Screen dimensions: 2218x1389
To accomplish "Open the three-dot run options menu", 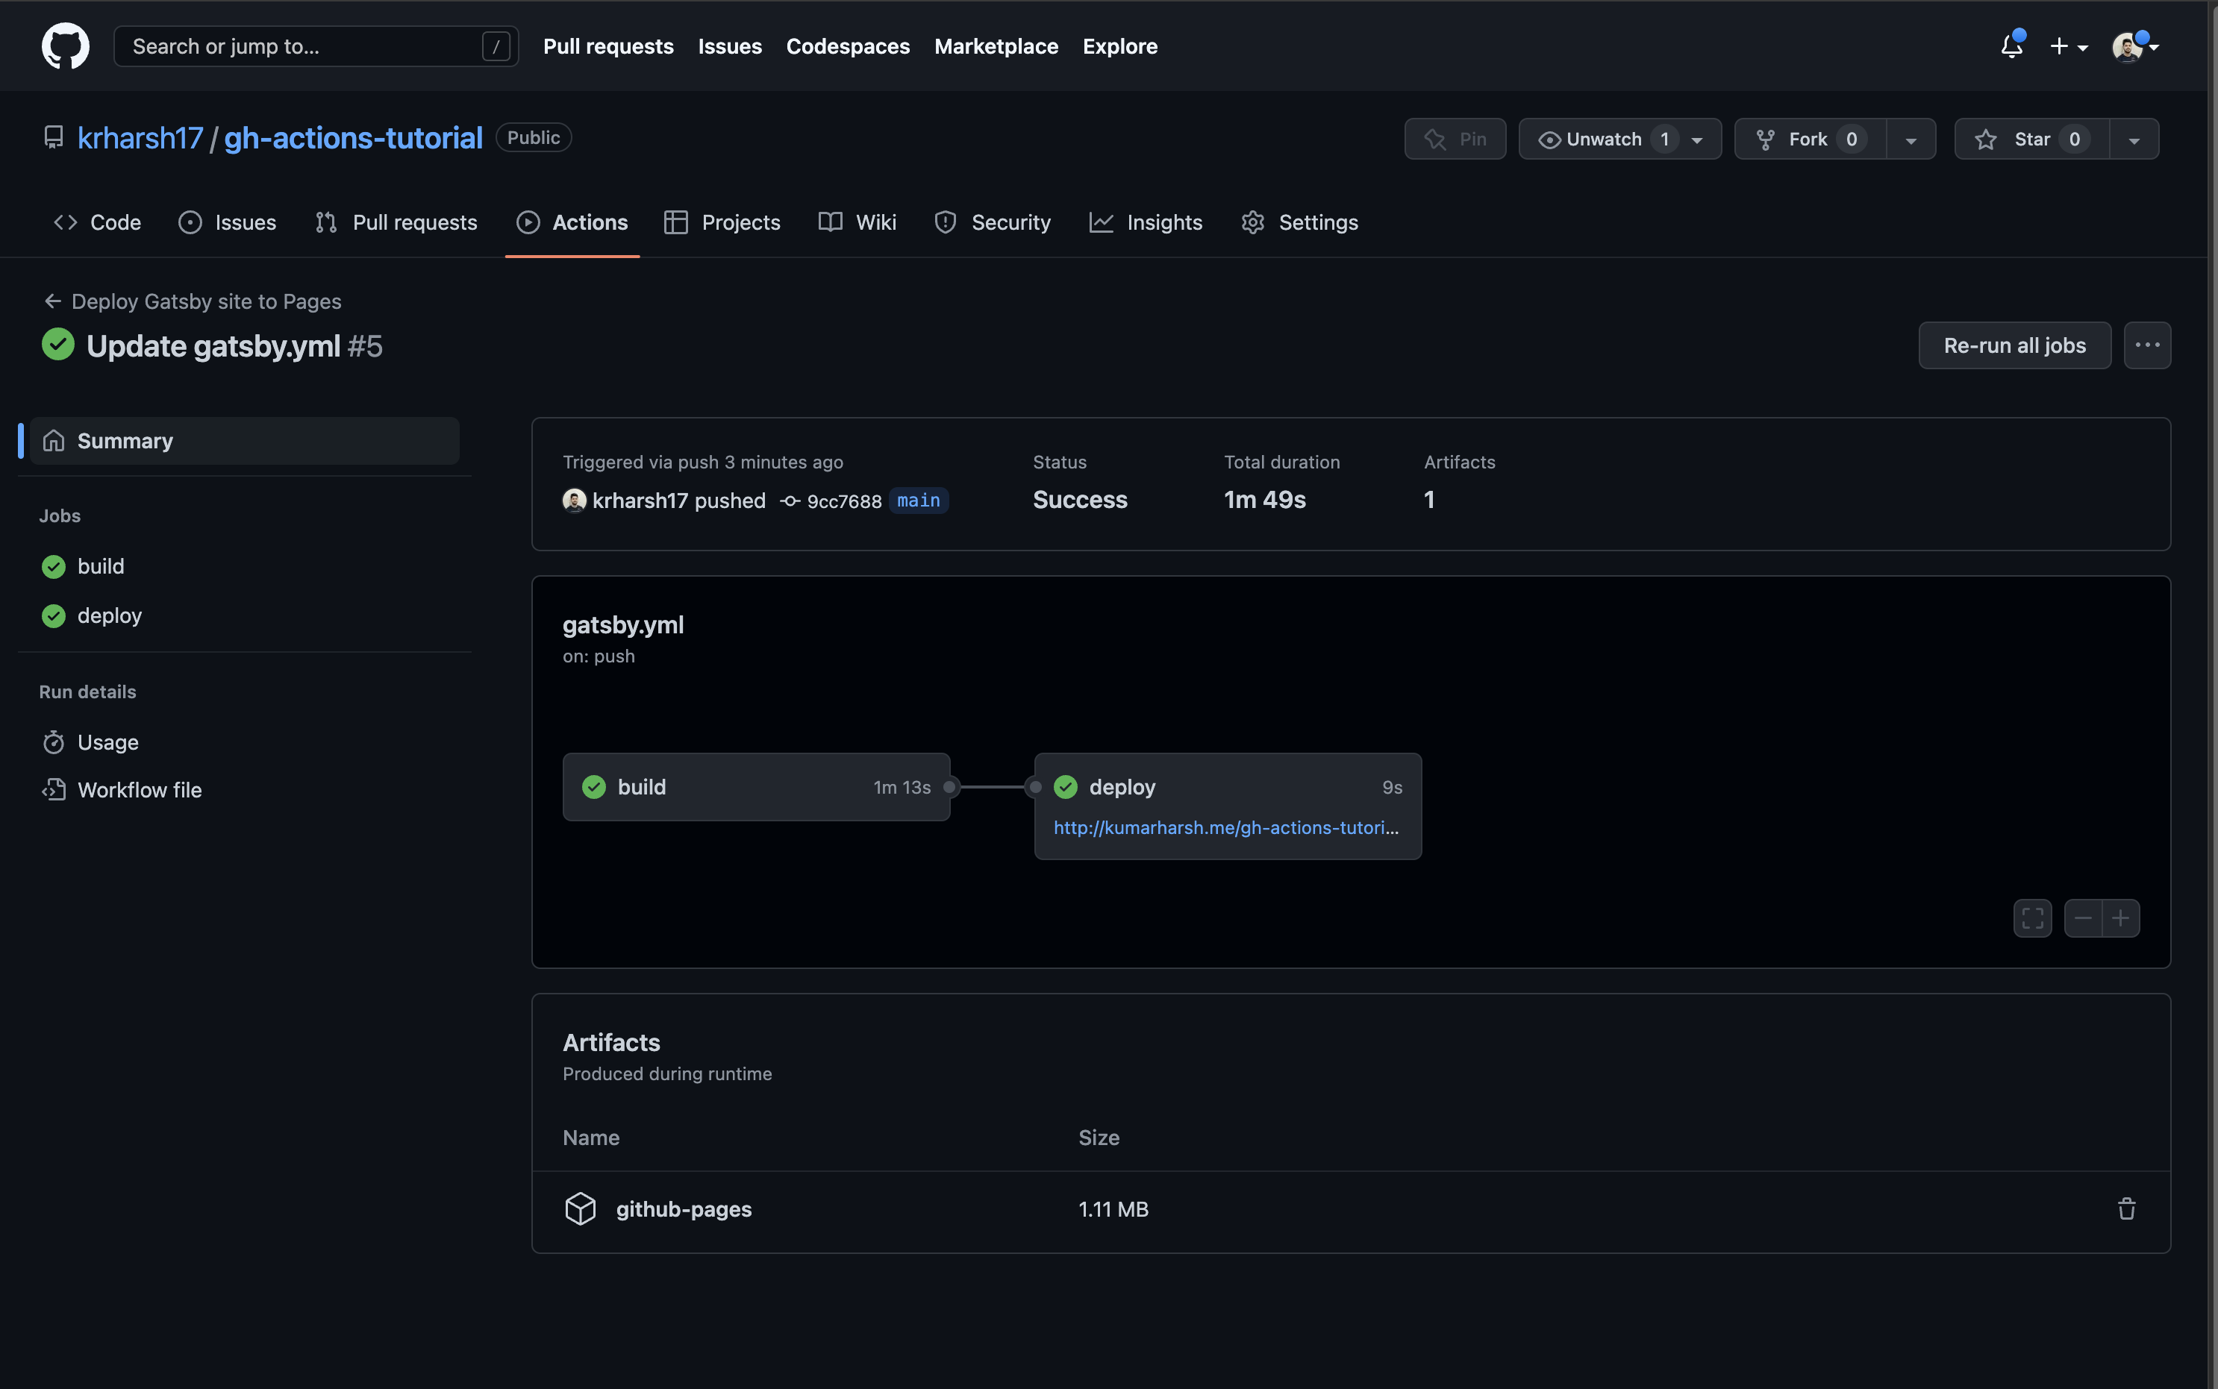I will (x=2147, y=345).
